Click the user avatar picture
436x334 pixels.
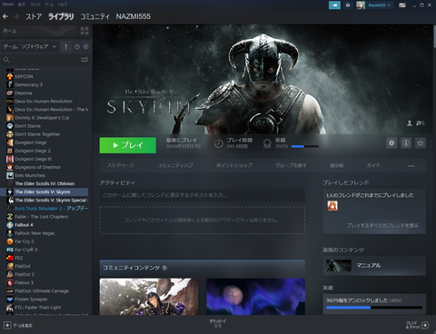click(x=361, y=5)
